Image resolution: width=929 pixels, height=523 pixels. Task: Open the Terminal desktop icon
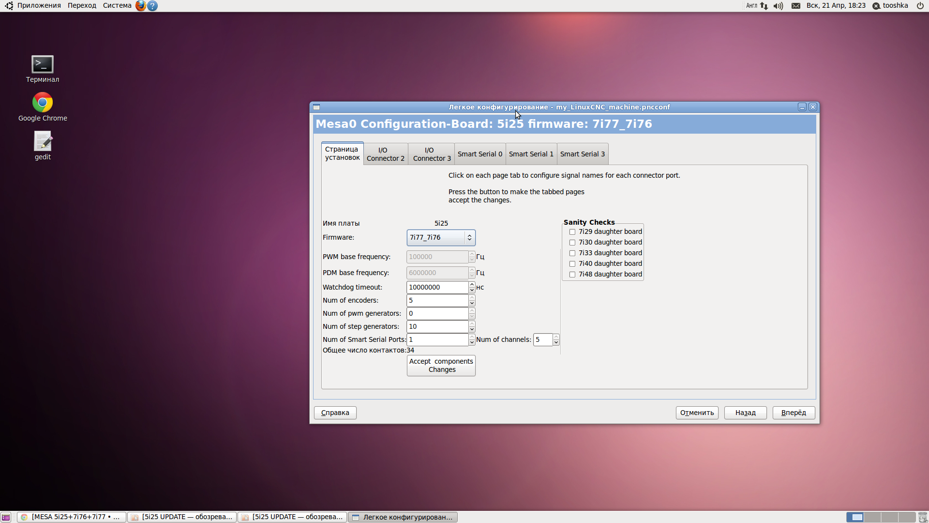click(x=43, y=65)
